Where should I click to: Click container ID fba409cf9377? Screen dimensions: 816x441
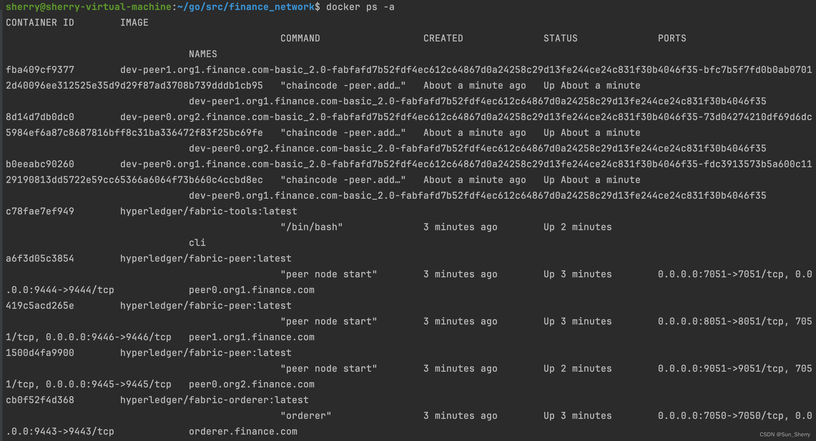40,70
